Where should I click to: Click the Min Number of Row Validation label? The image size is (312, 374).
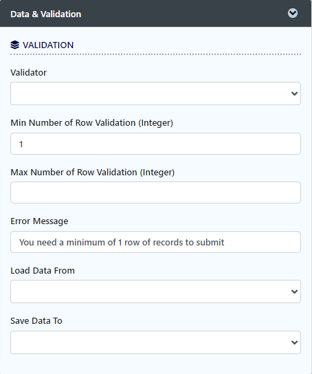(92, 123)
